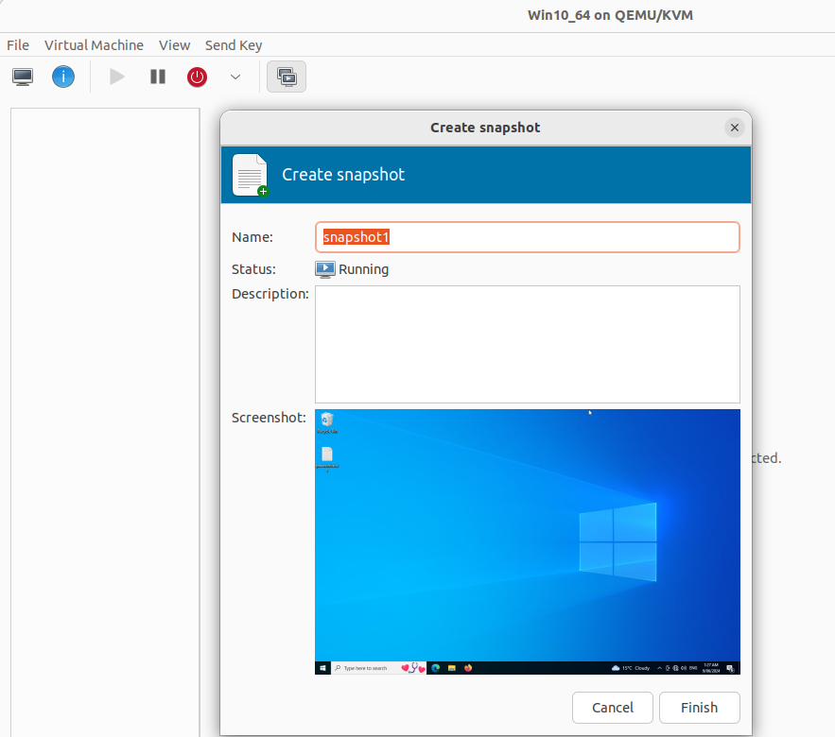Click Finish to create the snapshot
This screenshot has height=737, width=835.
(x=699, y=708)
